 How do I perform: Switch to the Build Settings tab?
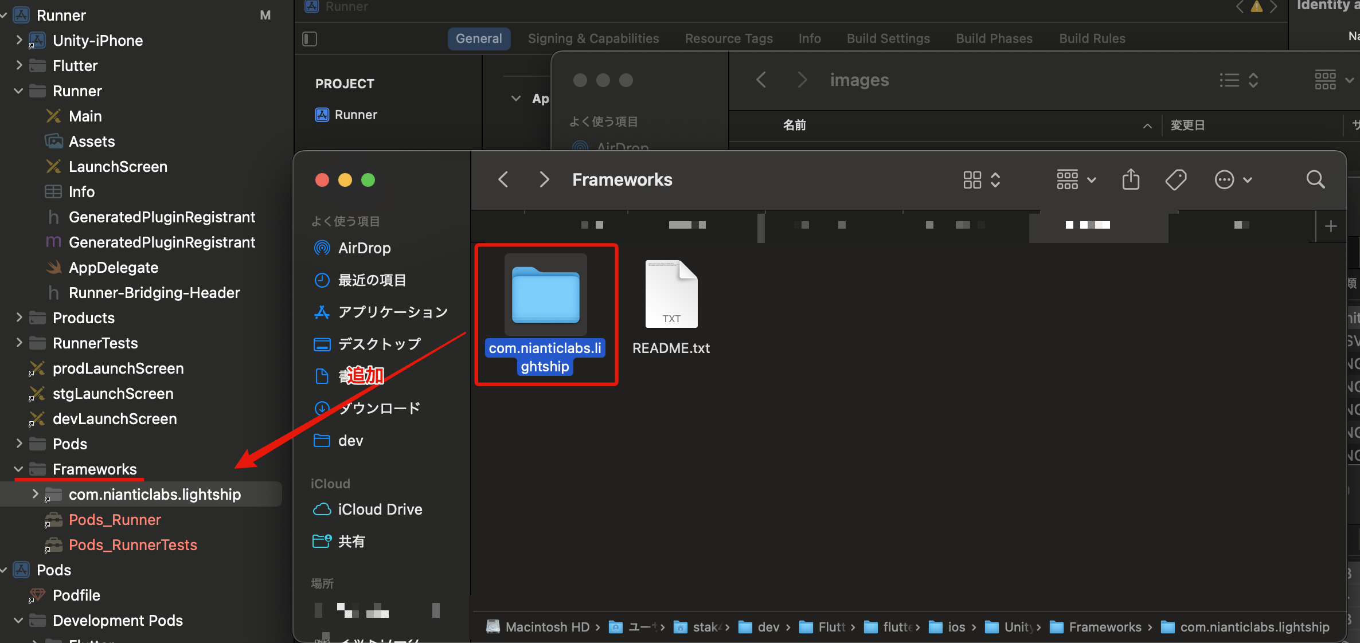(888, 38)
